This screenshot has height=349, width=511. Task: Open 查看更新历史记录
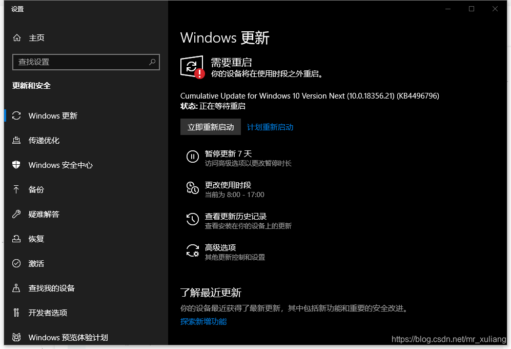pos(239,220)
